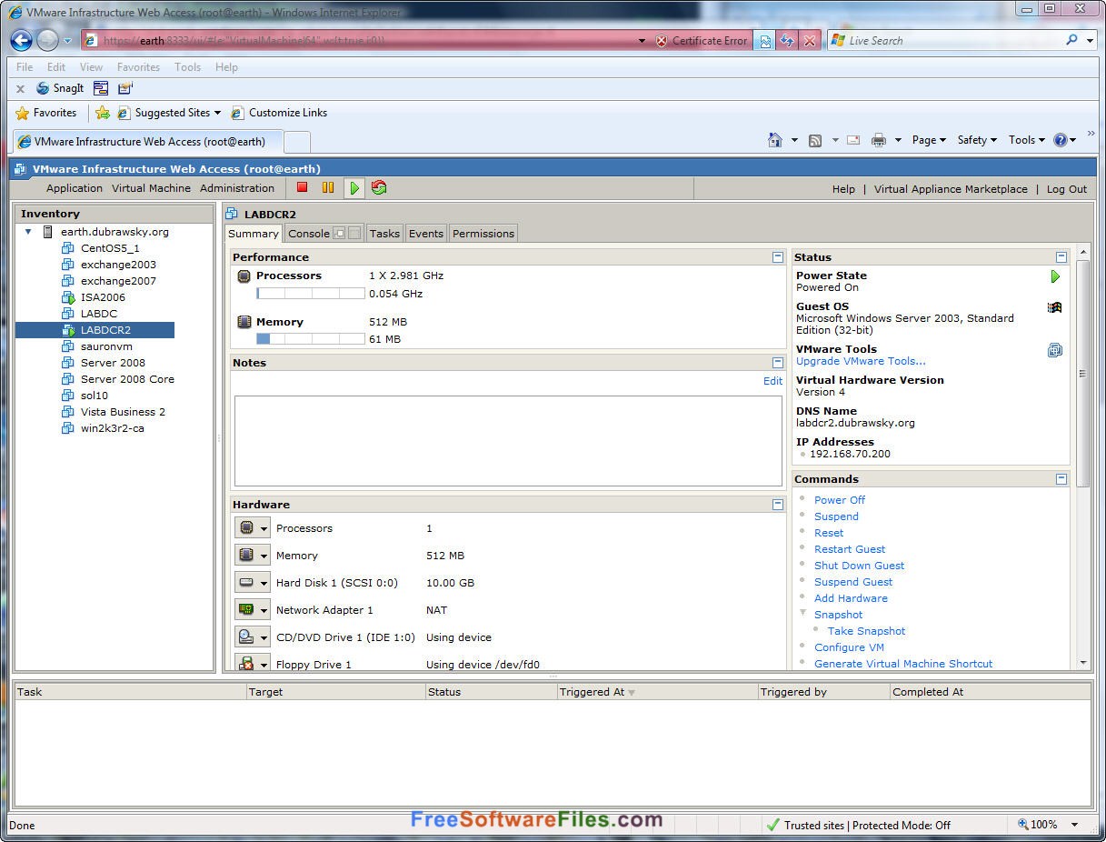Image resolution: width=1106 pixels, height=842 pixels.
Task: Click the Hard Disk 1 icon
Action: [x=245, y=583]
